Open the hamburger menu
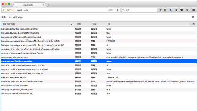Screen dimensions: 197x111 pos(194,10)
